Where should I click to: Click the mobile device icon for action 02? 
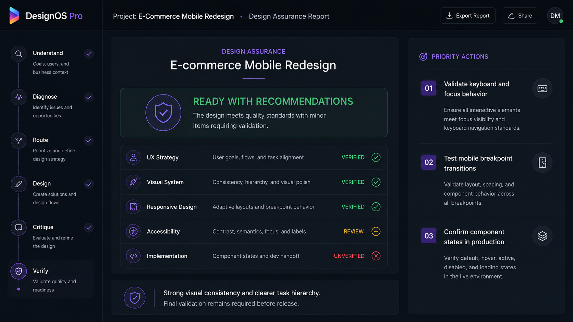(x=542, y=163)
